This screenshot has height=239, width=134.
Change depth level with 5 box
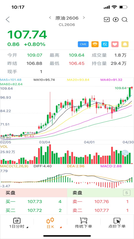[x=127, y=193]
